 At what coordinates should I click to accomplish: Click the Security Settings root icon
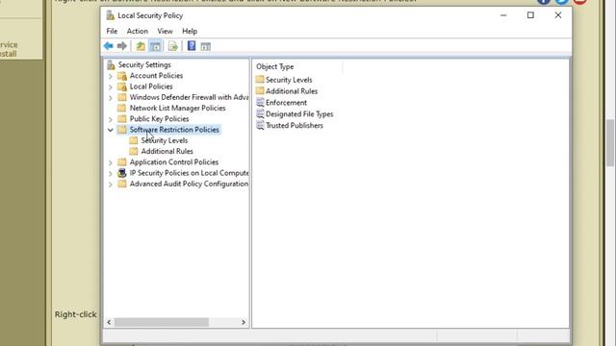click(x=112, y=64)
